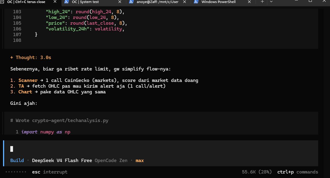Click the esc interrupt hint
Image resolution: width=330 pixels, height=178 pixels.
tap(50, 172)
